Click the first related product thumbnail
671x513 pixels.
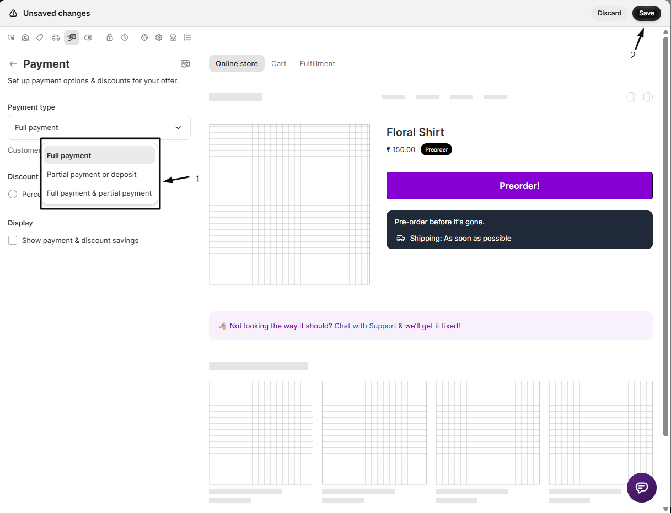pyautogui.click(x=261, y=433)
